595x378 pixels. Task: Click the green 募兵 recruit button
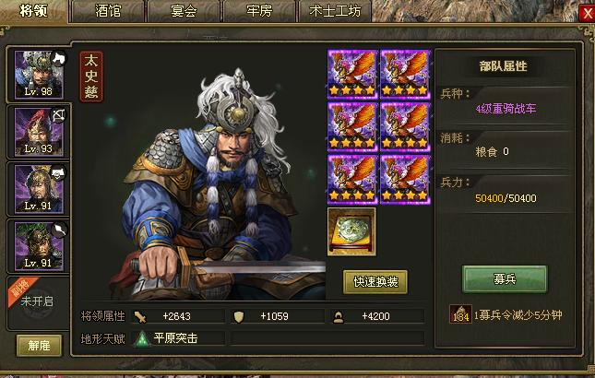pyautogui.click(x=505, y=279)
